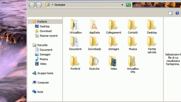
Task: Click the Preferiti star icon
Action: tap(34, 22)
